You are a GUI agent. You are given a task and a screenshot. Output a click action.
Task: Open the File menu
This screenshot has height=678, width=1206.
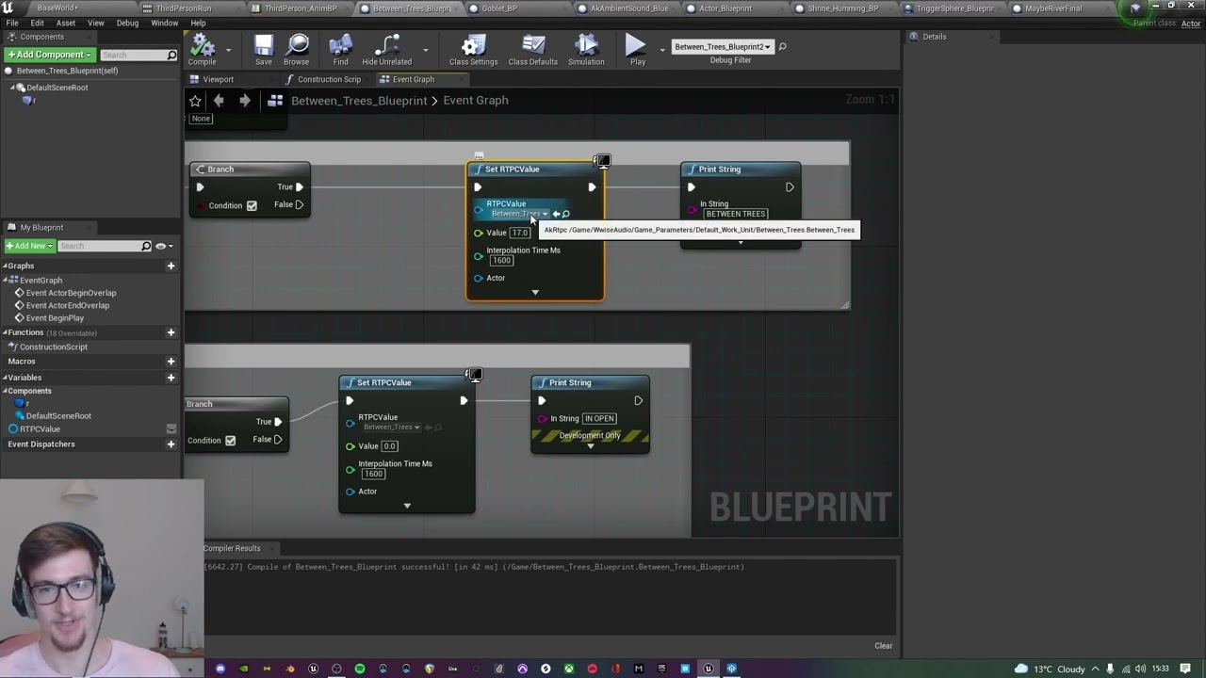(x=12, y=23)
